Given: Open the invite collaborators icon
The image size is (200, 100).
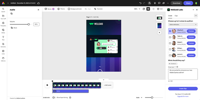Looking at the screenshot, I should (x=150, y=3).
